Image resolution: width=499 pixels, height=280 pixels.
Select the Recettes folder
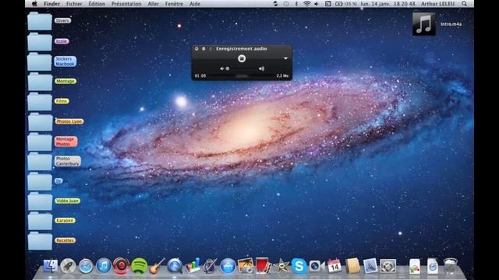pyautogui.click(x=40, y=241)
